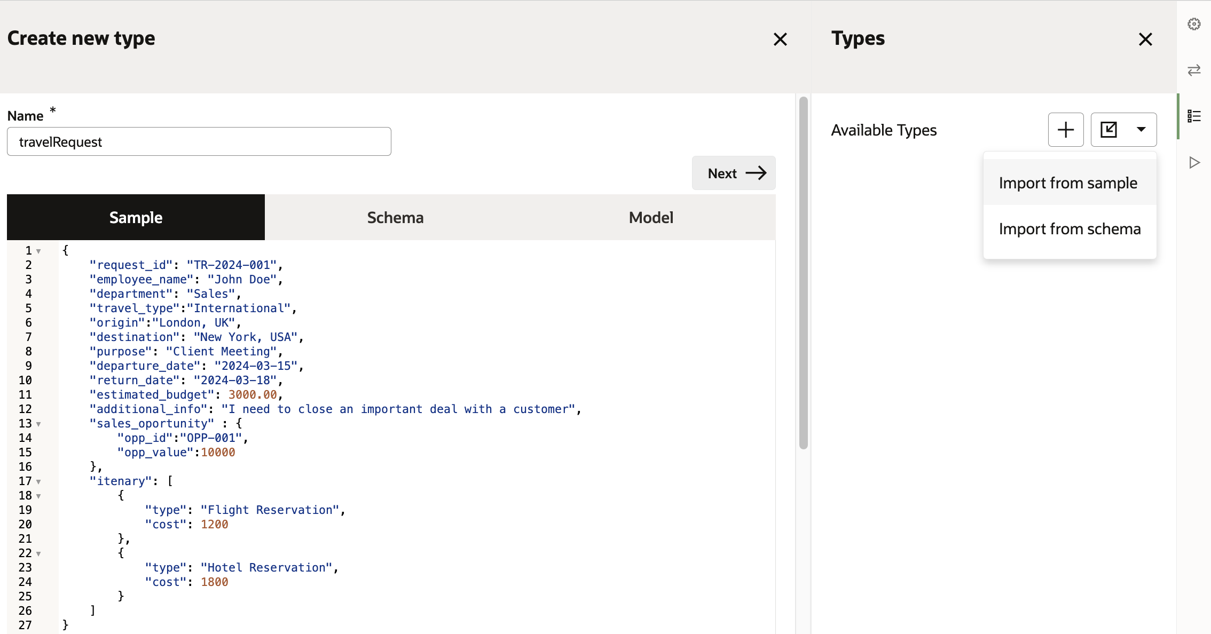This screenshot has width=1211, height=634.
Task: Switch to the Schema tab
Action: (395, 217)
